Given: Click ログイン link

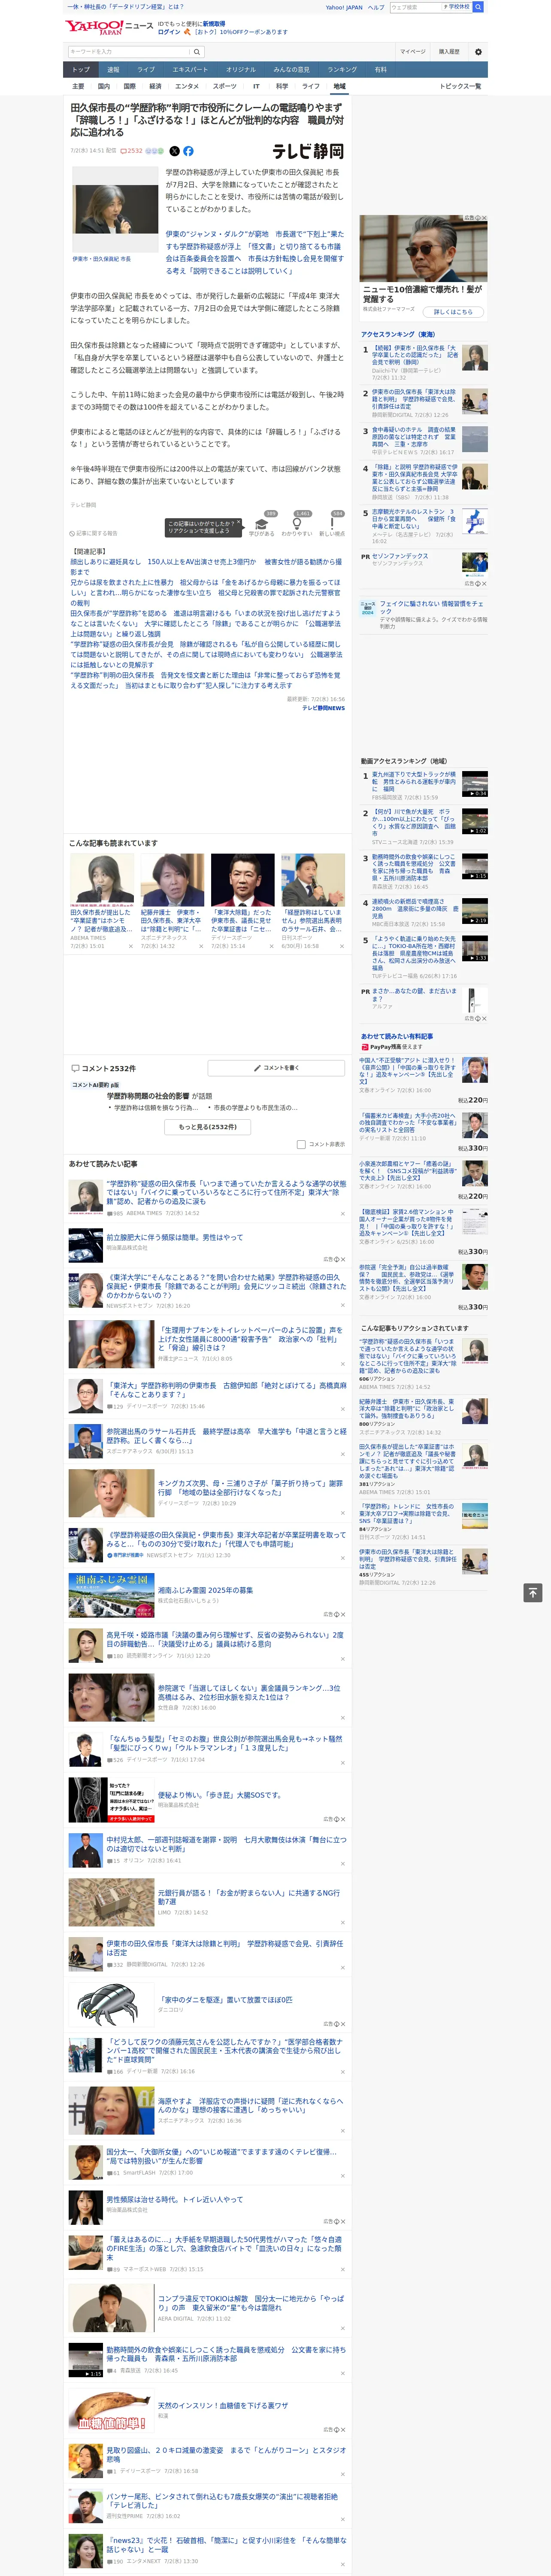Looking at the screenshot, I should (x=169, y=32).
